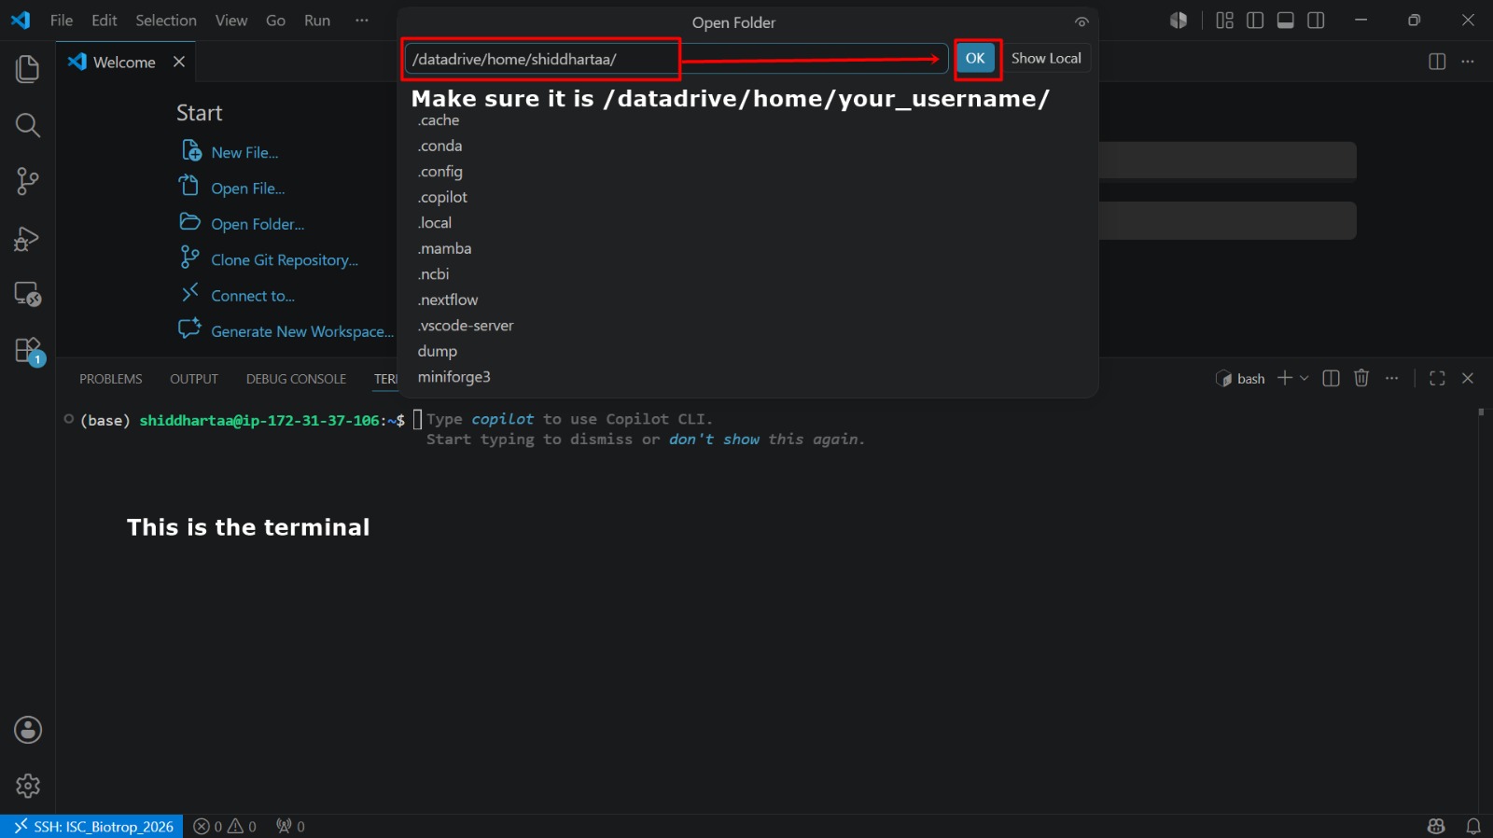The height and width of the screenshot is (838, 1493).
Task: Open the Source Control view icon
Action: 27,181
